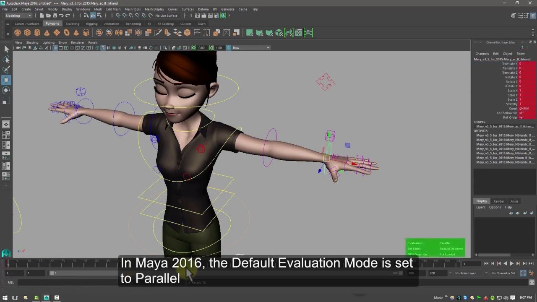Screen dimensions: 537x302
Task: Open Windows Start button
Action: click(5, 298)
